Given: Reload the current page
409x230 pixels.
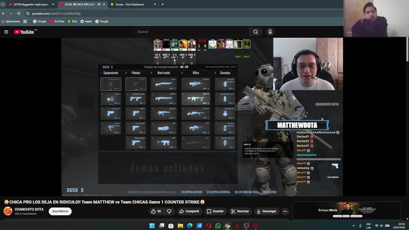Looking at the screenshot, I should click(19, 13).
